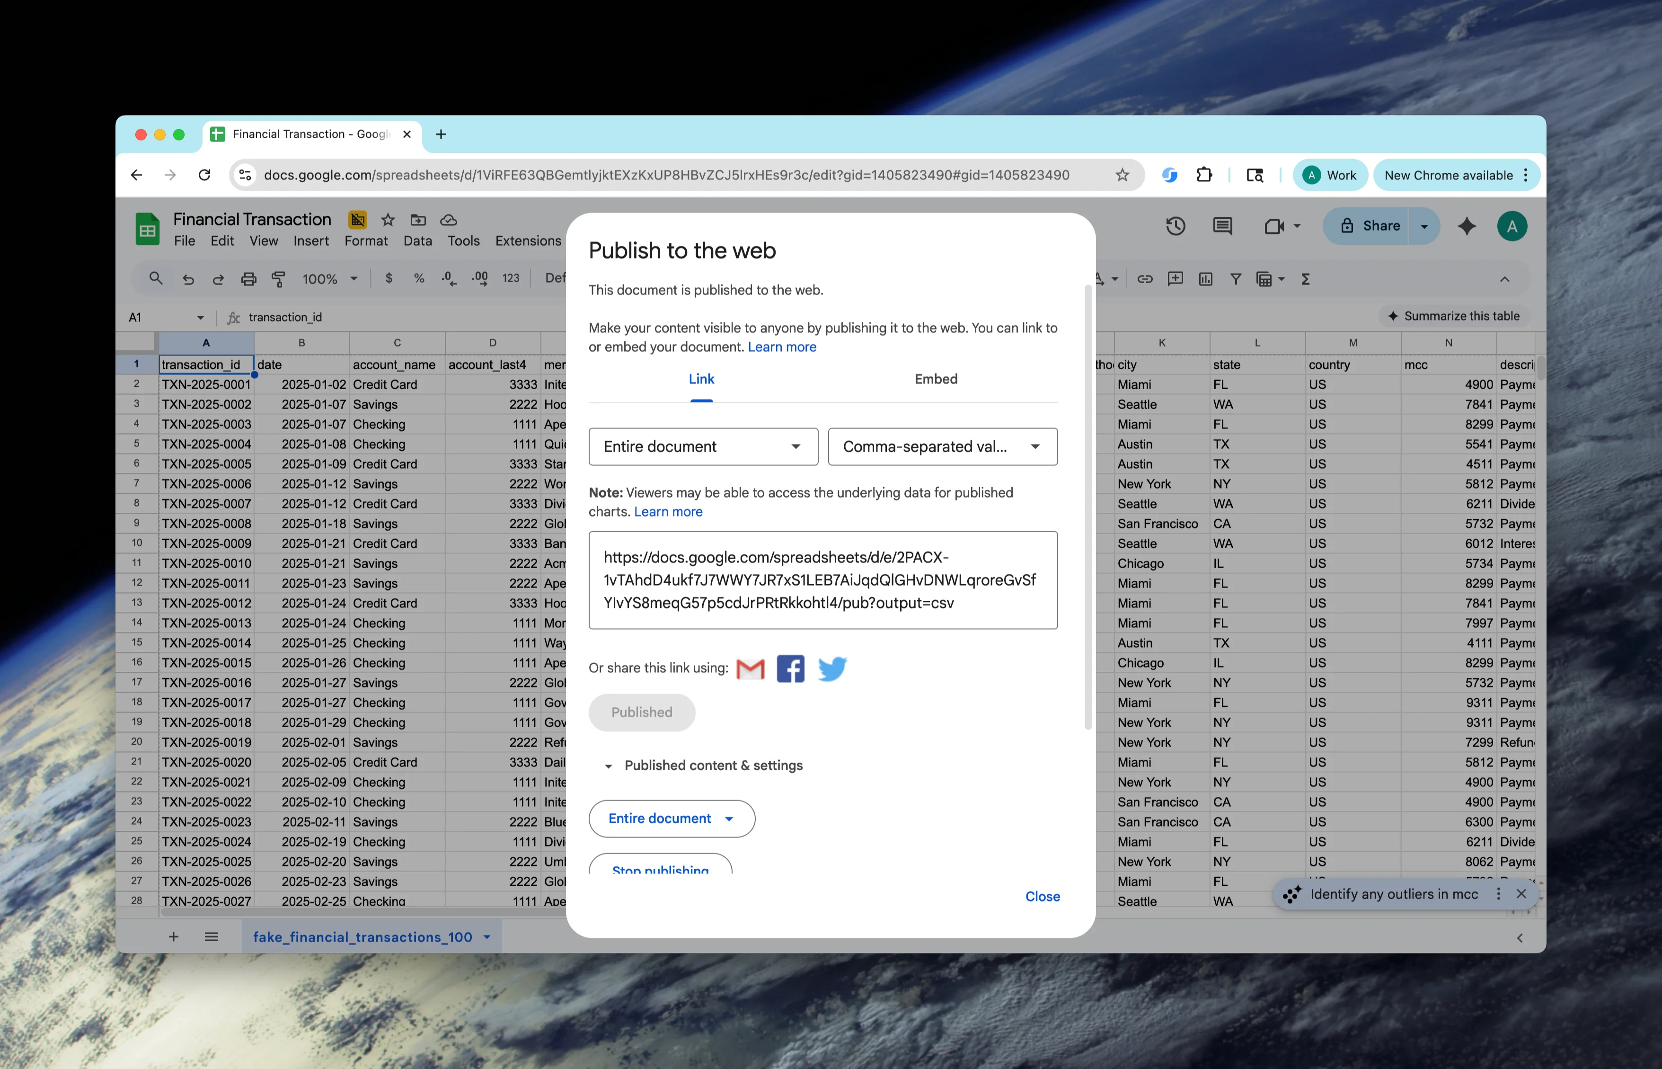Image resolution: width=1662 pixels, height=1069 pixels.
Task: Open the version history clock icon
Action: (1175, 226)
